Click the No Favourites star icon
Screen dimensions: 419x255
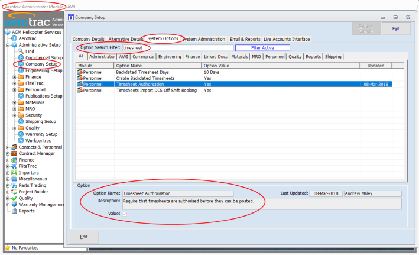point(7,248)
